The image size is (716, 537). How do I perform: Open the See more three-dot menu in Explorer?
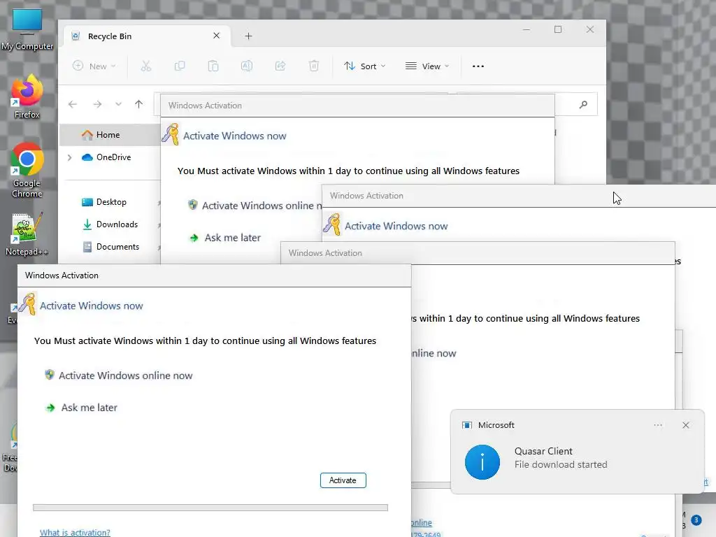478,66
